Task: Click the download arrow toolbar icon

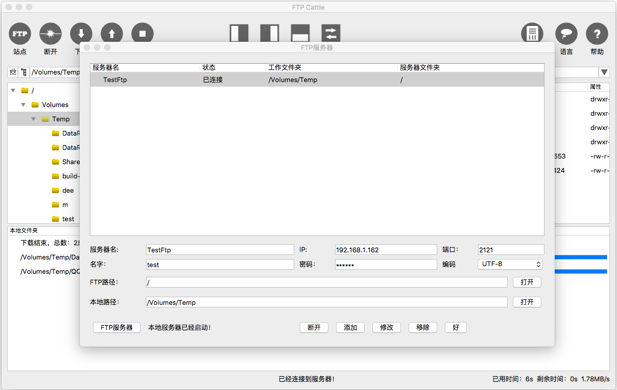Action: 81,34
